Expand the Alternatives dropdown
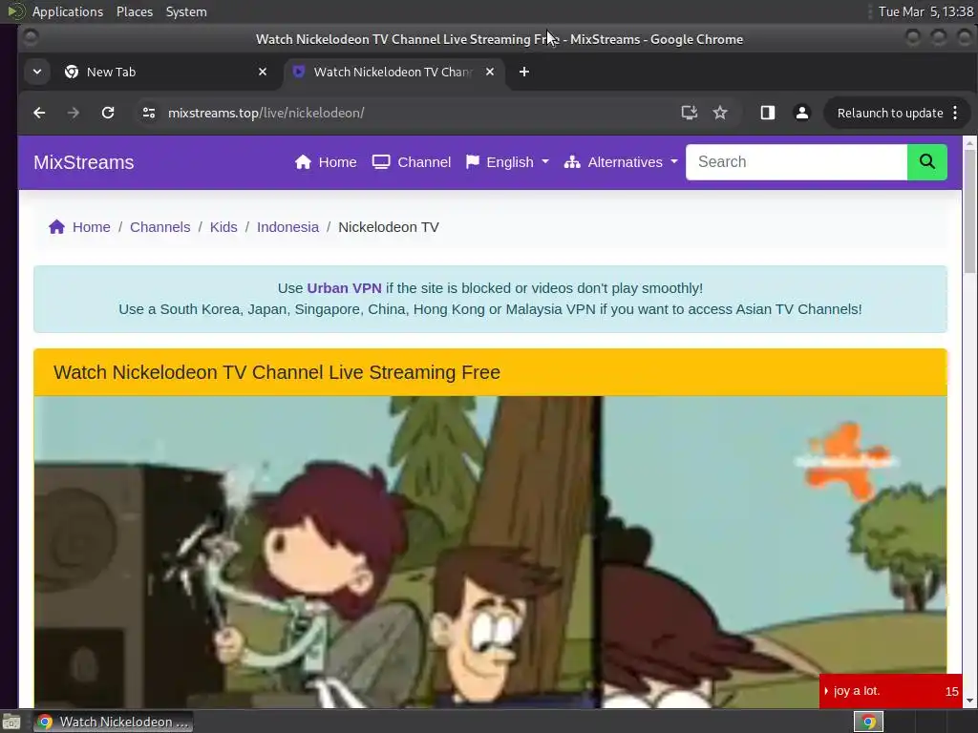The image size is (978, 733). [x=621, y=162]
